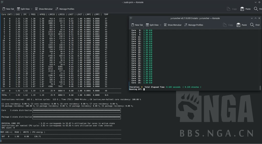Viewport: 262px width, 144px height.
Task: Click Paste icon in sudo pcm window
Action: pos(242,9)
